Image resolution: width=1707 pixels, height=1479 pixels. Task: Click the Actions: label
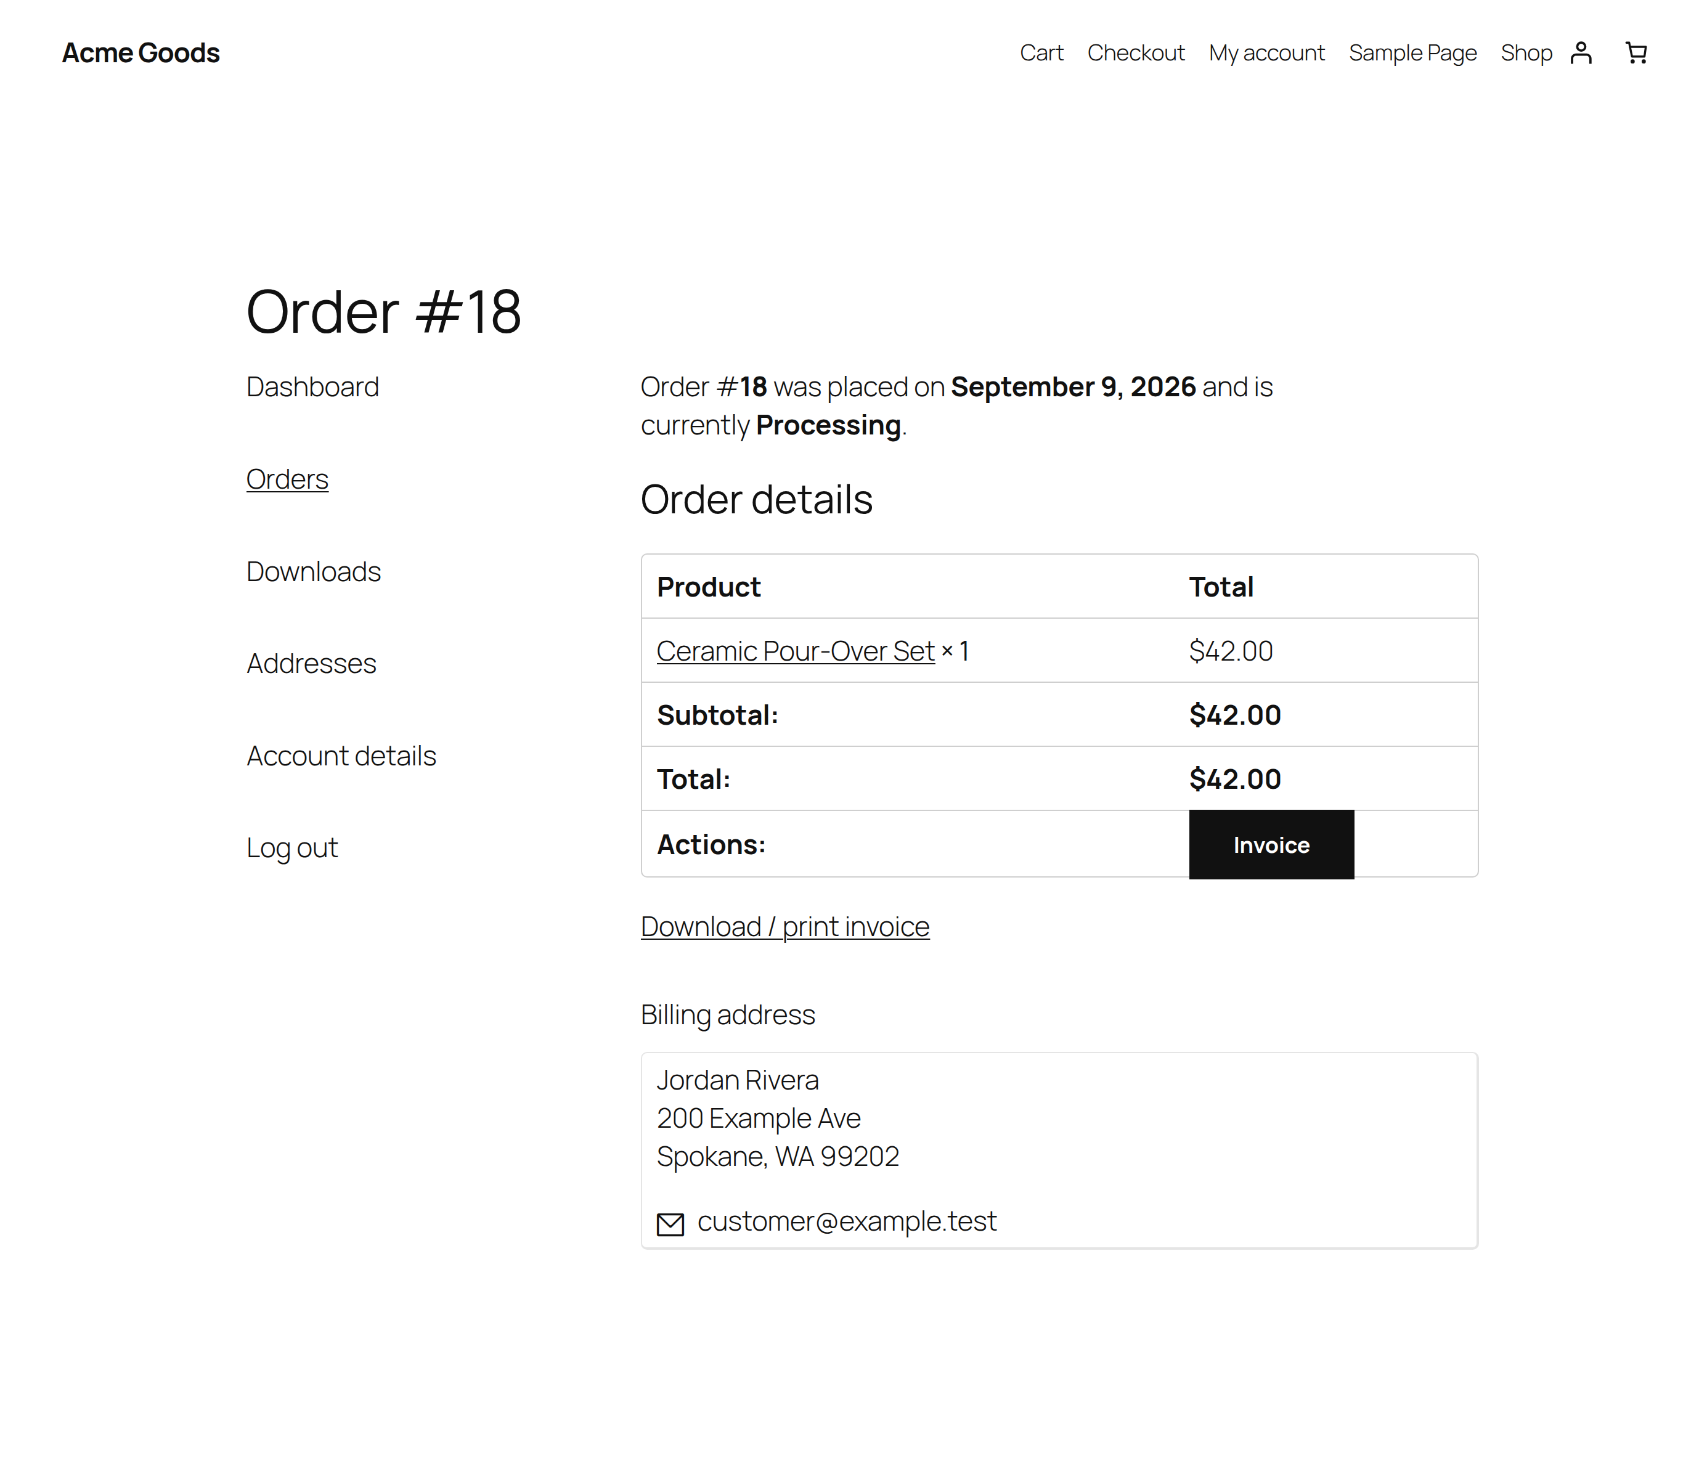click(711, 844)
